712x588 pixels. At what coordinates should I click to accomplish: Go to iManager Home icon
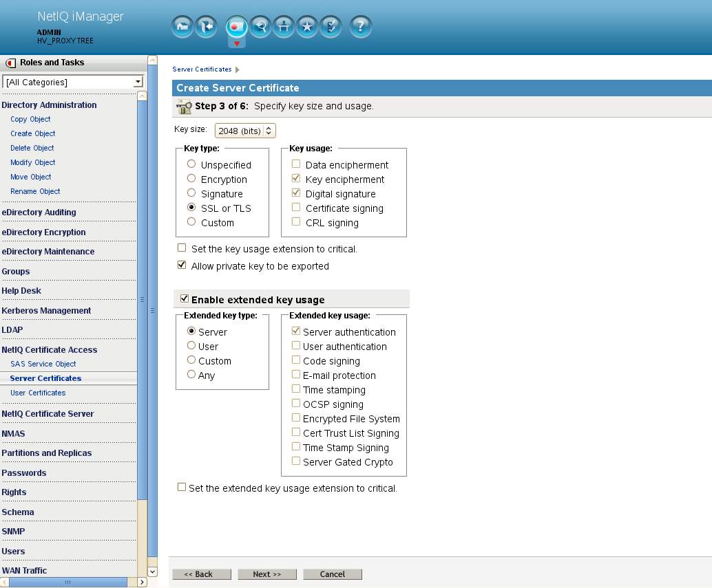[x=182, y=27]
